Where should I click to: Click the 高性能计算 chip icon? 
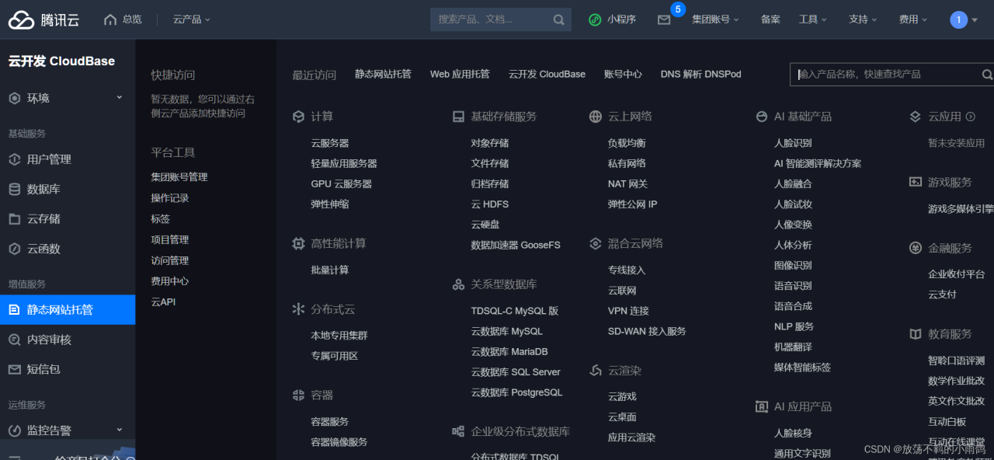(298, 243)
